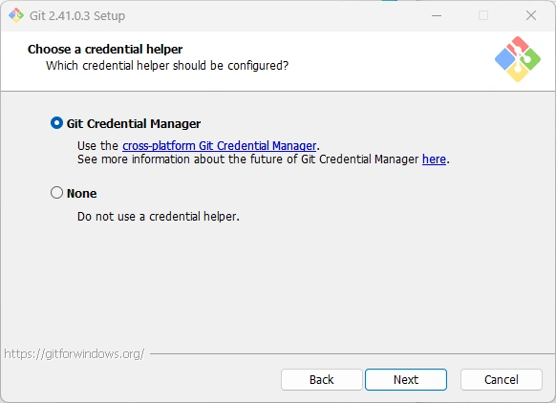Click Next to continue setup
556x403 pixels.
(406, 380)
